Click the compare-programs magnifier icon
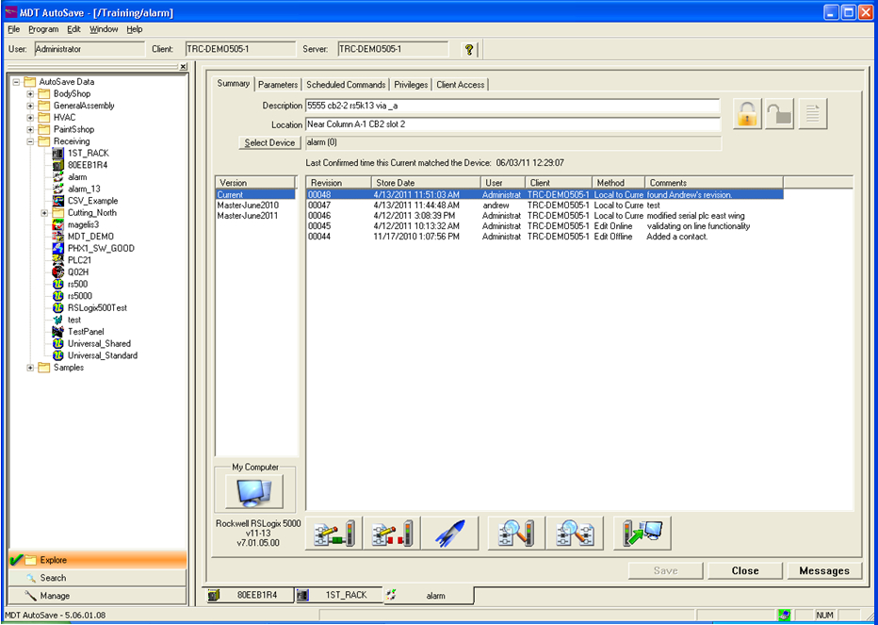The width and height of the screenshot is (878, 625). (x=575, y=533)
